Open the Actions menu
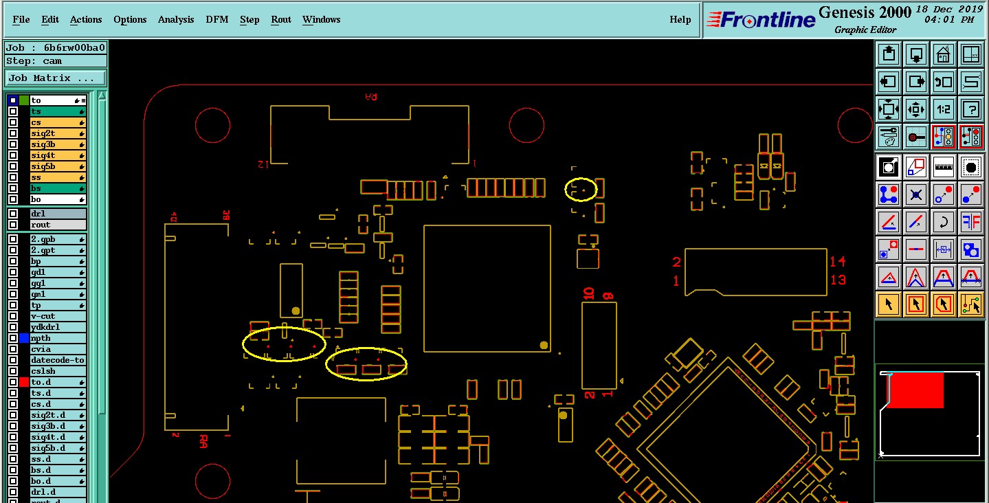This screenshot has height=503, width=989. (86, 19)
